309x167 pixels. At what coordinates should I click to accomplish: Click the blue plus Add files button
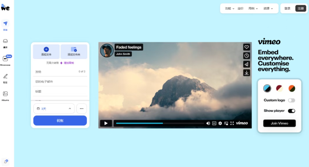46,52
